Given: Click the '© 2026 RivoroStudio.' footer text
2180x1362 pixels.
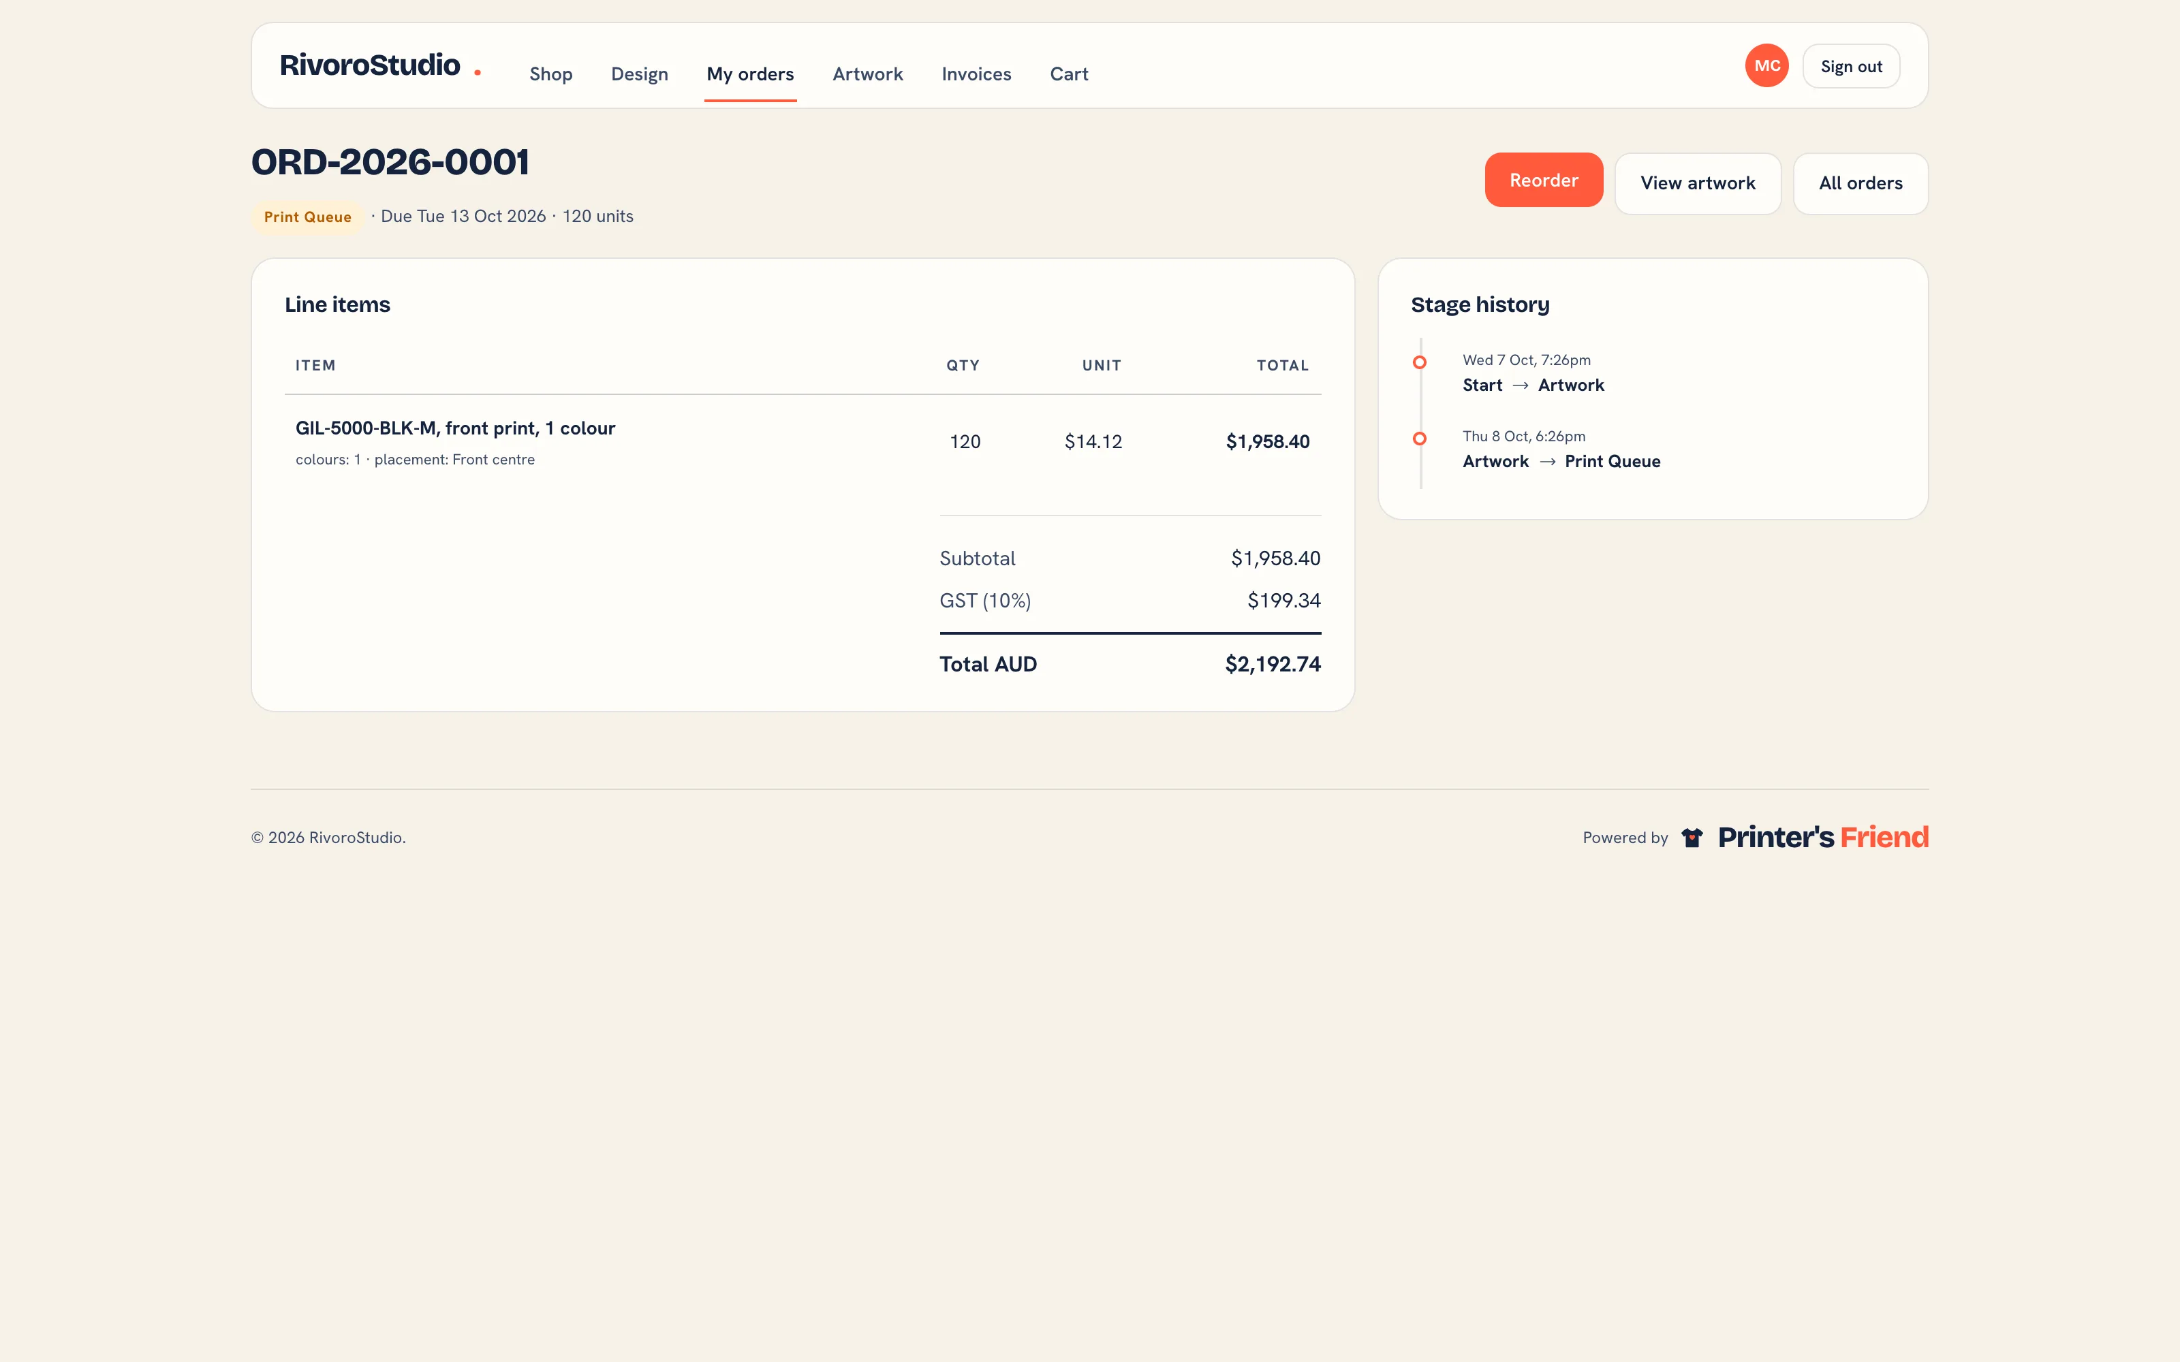Looking at the screenshot, I should pos(328,838).
